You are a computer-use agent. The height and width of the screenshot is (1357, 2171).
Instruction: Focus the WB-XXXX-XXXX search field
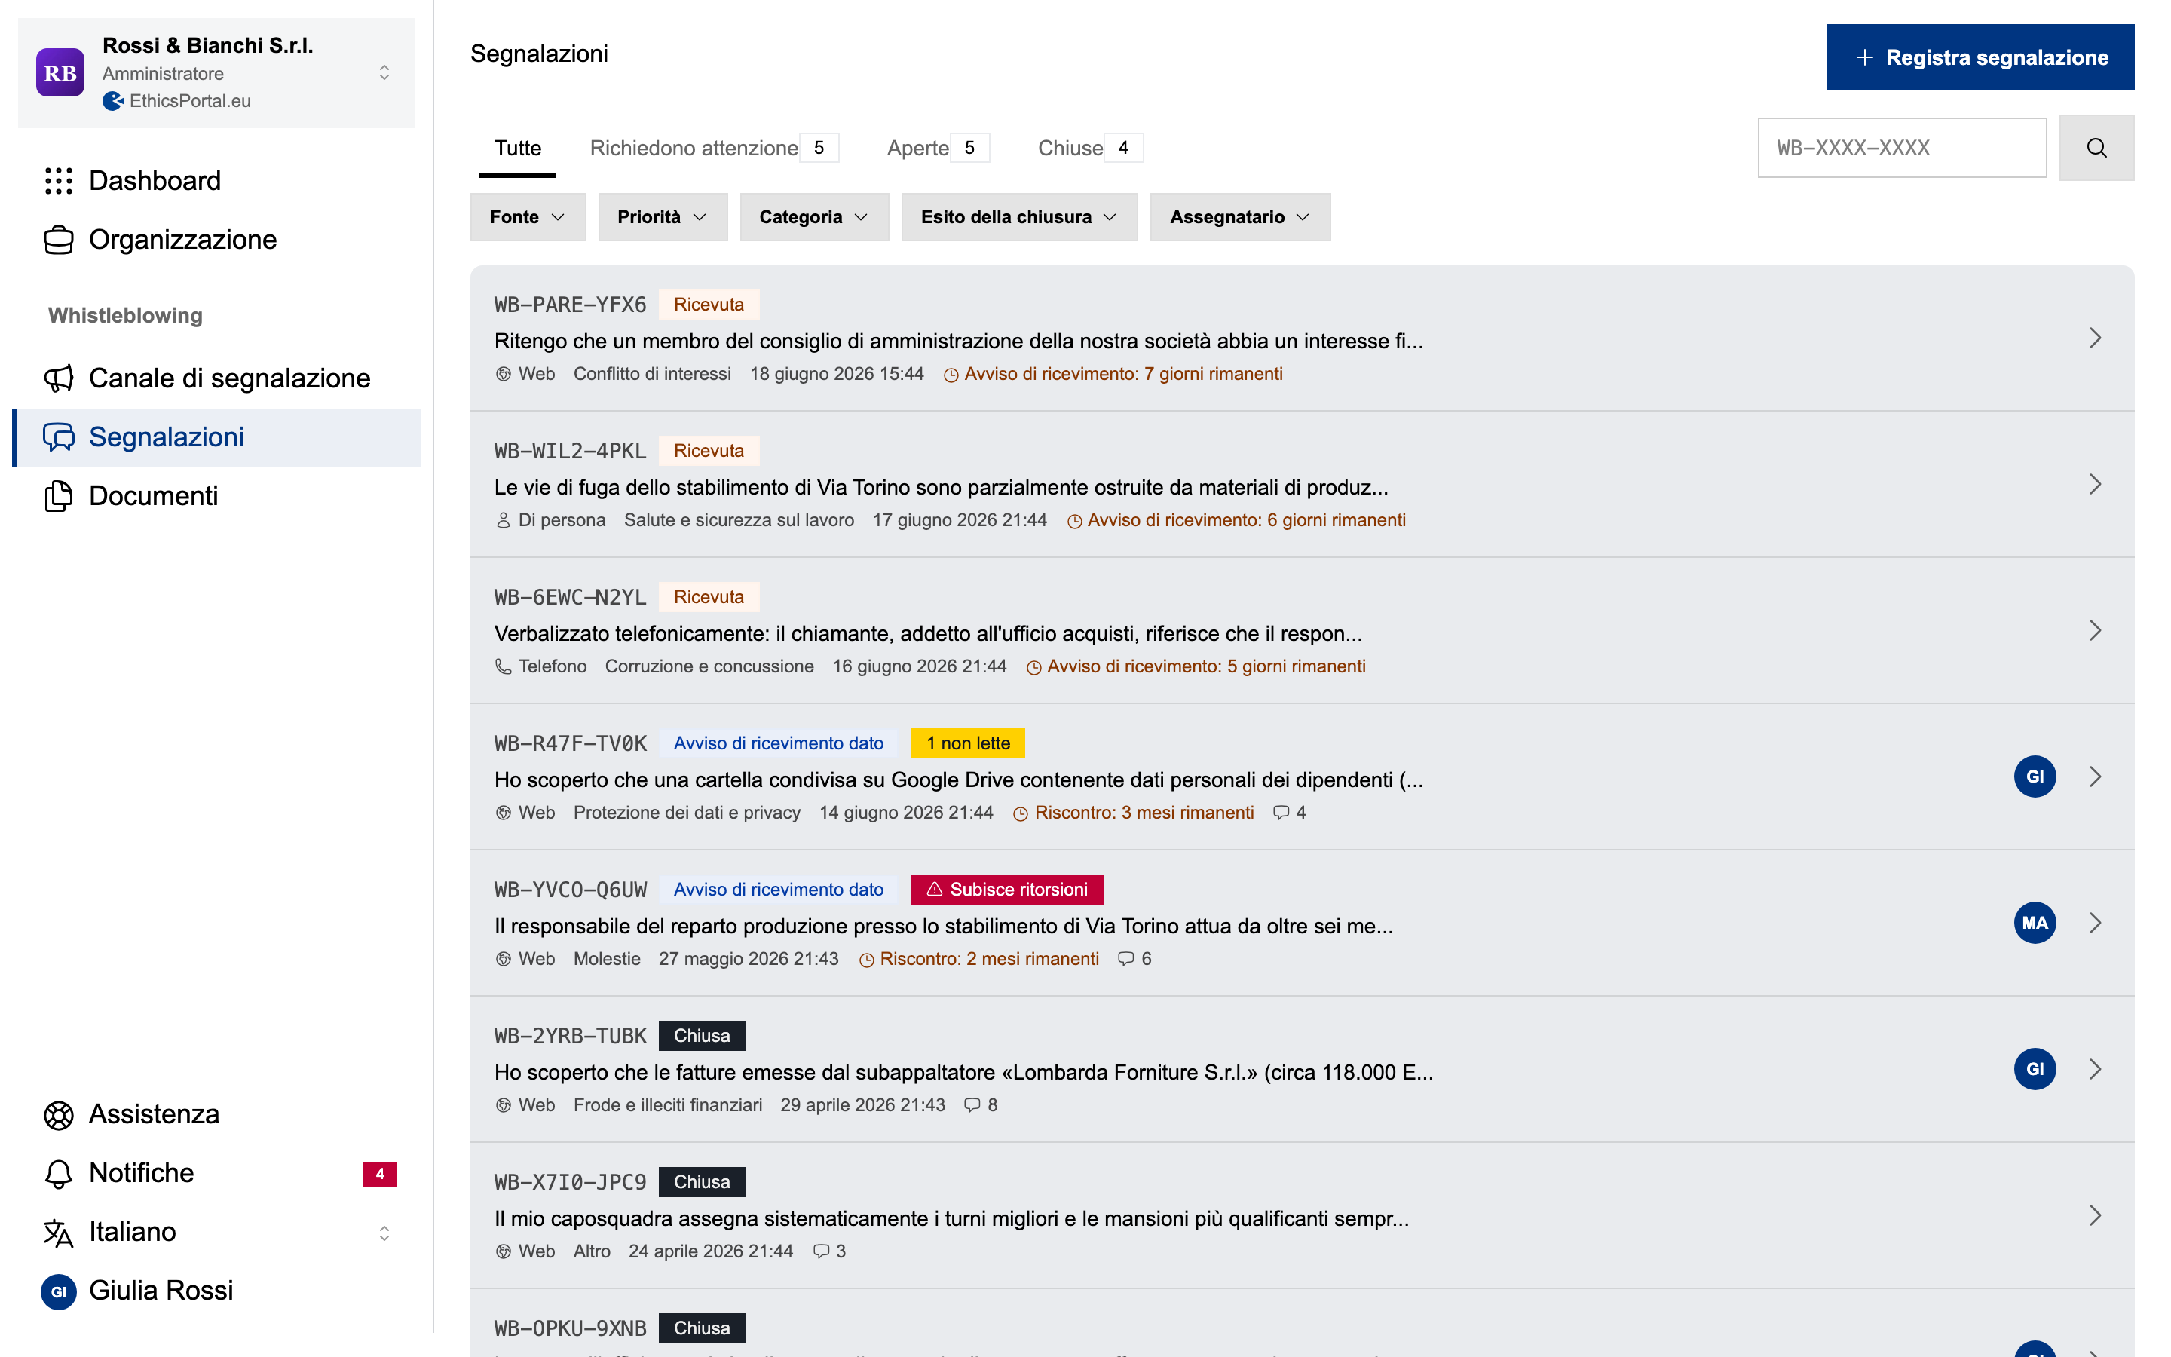click(x=1902, y=147)
